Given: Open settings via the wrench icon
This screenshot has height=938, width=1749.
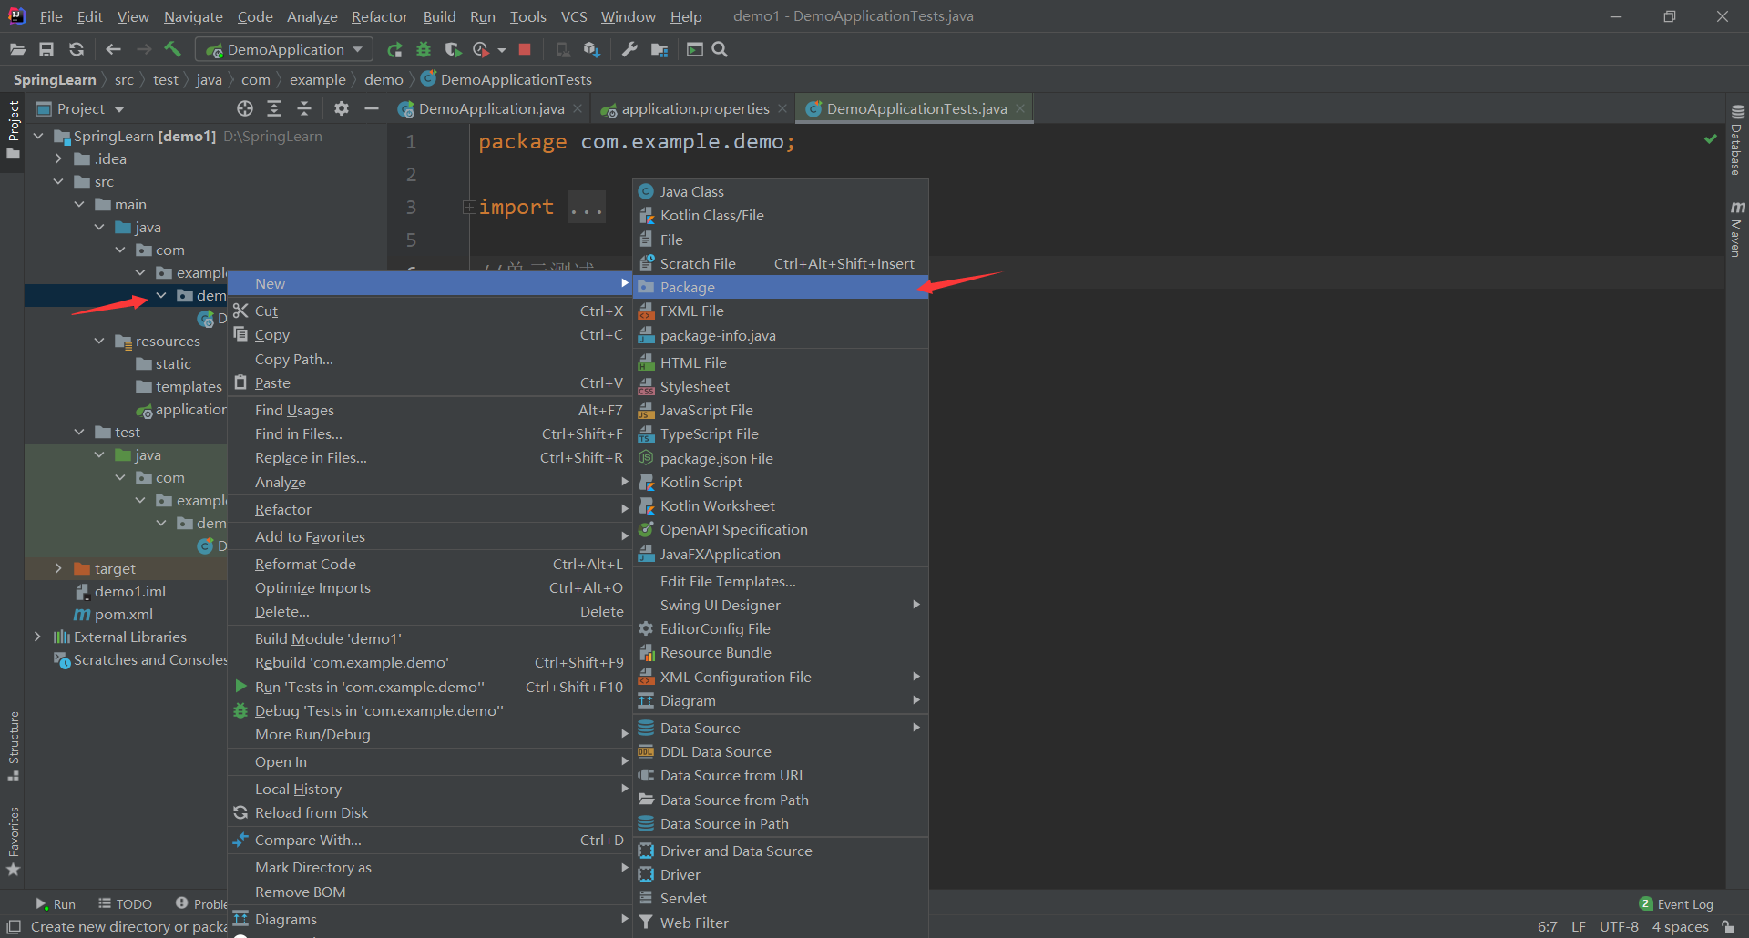Looking at the screenshot, I should coord(629,49).
